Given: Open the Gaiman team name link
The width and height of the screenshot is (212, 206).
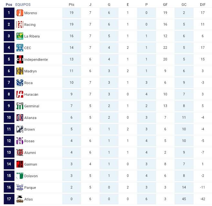Looking at the screenshot, I should [31, 164].
